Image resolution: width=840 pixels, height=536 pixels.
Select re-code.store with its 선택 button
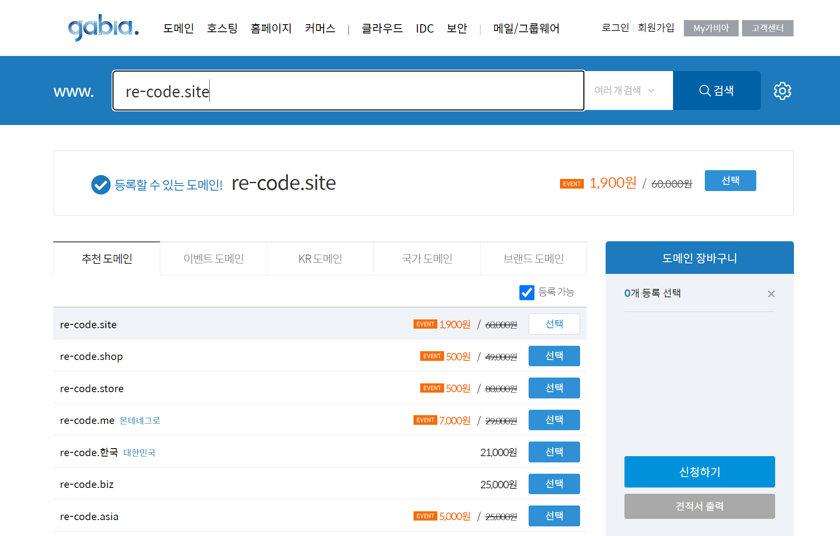click(554, 388)
